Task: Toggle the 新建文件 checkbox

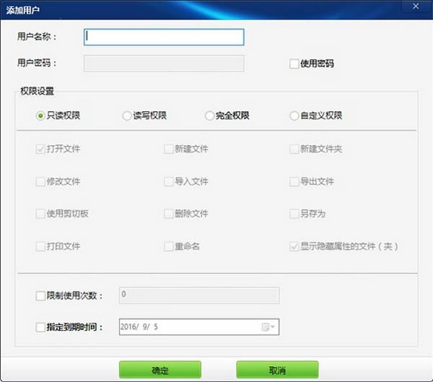Action: coord(168,149)
